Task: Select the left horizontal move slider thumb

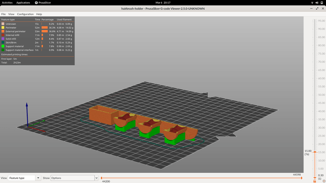Action: tap(101, 178)
